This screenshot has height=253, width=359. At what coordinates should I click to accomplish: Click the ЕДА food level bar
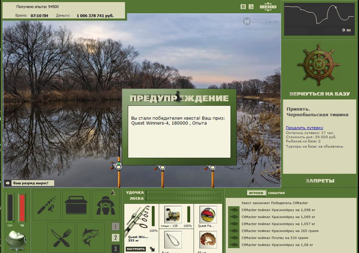coord(10,208)
